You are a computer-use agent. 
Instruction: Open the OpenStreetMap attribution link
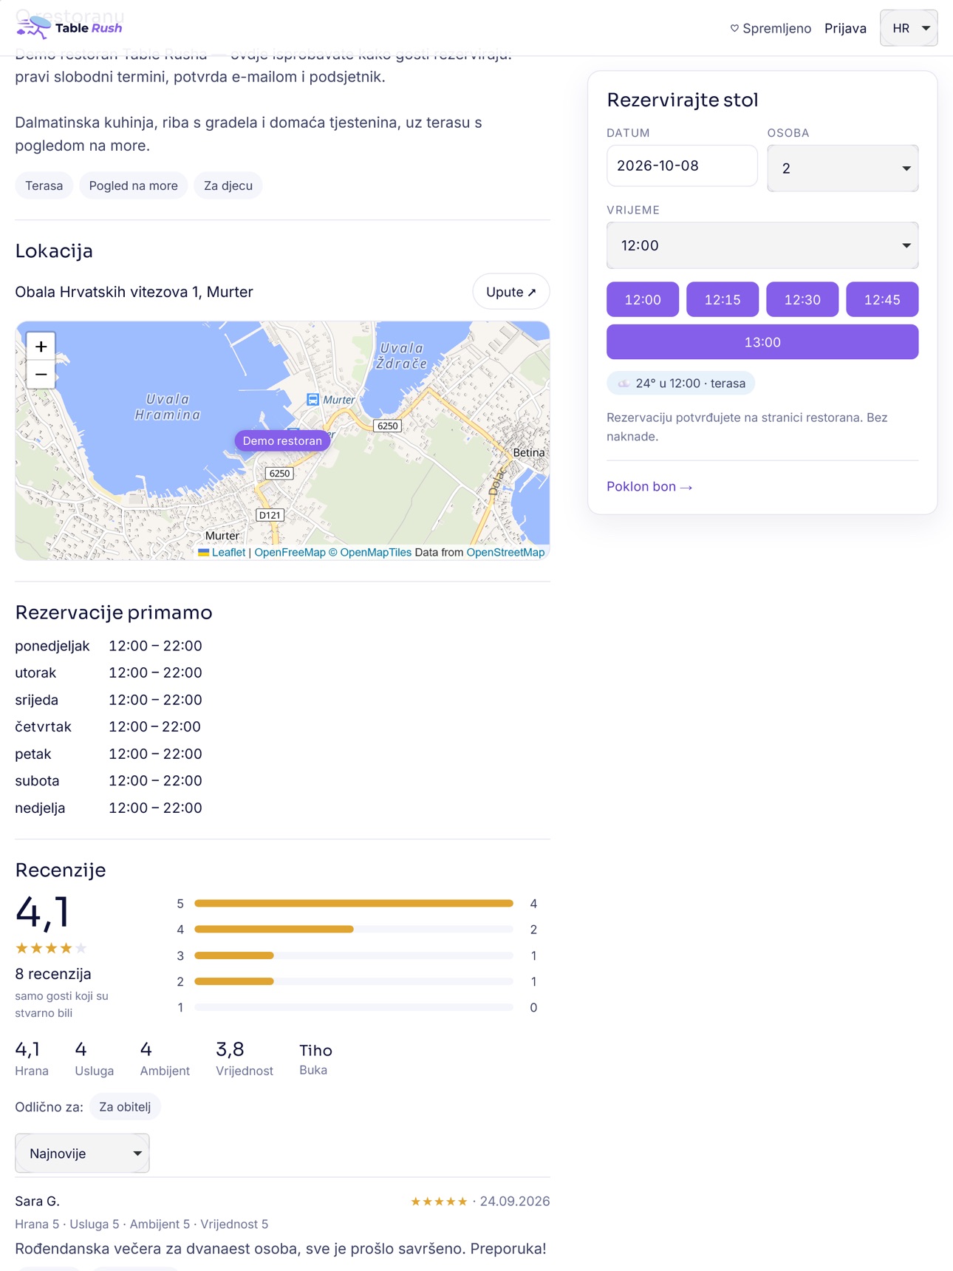click(x=505, y=552)
